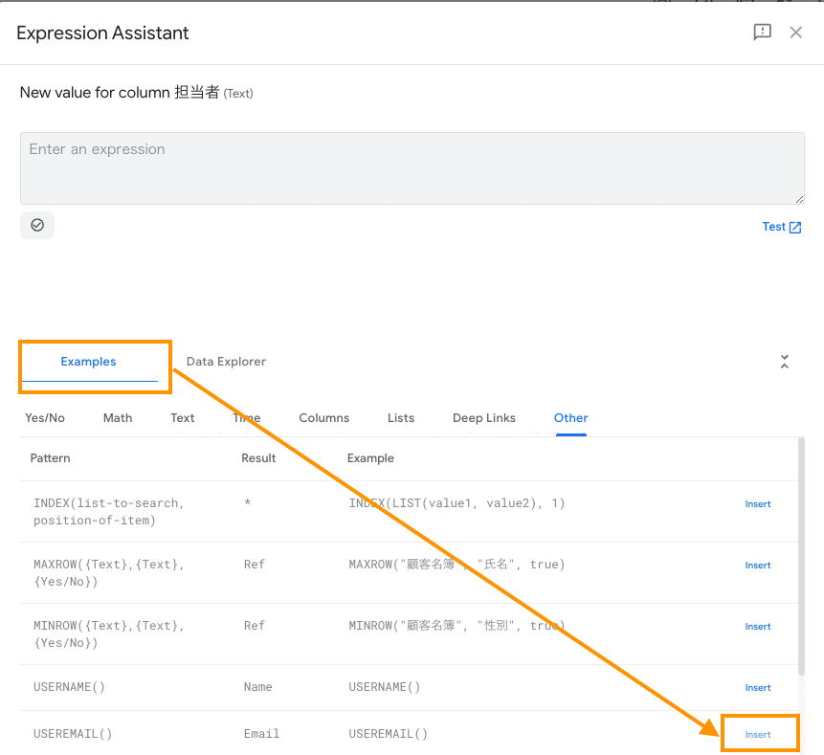Collapse the examples panel chevron

[785, 362]
